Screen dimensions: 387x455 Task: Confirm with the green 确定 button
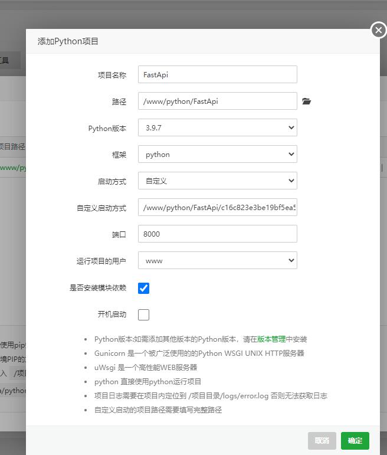coord(355,440)
